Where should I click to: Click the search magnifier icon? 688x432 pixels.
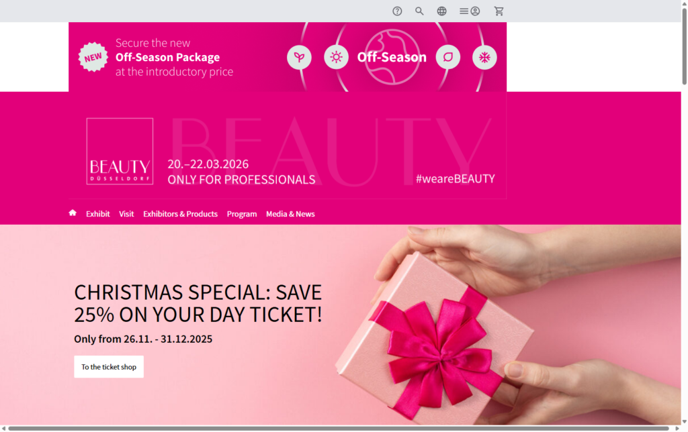tap(419, 11)
